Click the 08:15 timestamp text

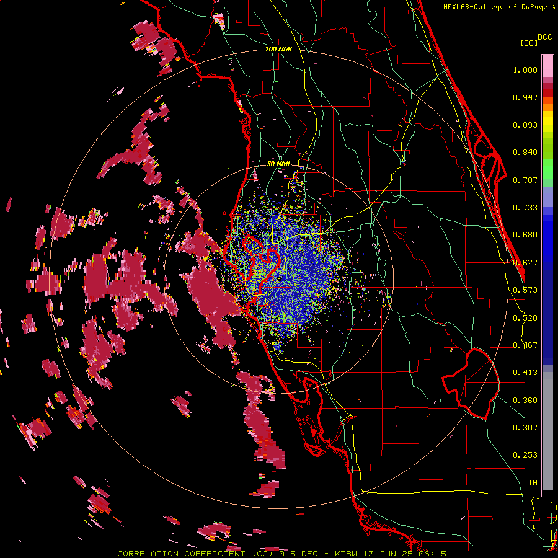tap(432, 554)
